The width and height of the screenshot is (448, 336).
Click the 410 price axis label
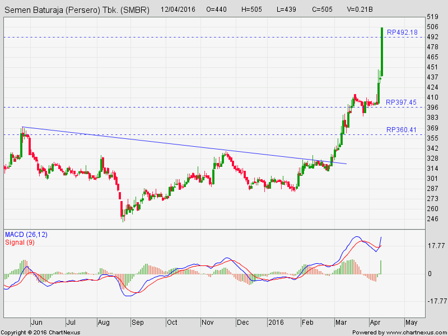432,97
